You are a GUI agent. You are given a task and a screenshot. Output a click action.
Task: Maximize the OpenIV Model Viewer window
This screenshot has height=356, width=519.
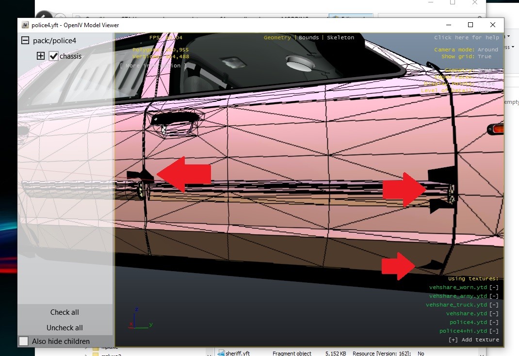470,25
